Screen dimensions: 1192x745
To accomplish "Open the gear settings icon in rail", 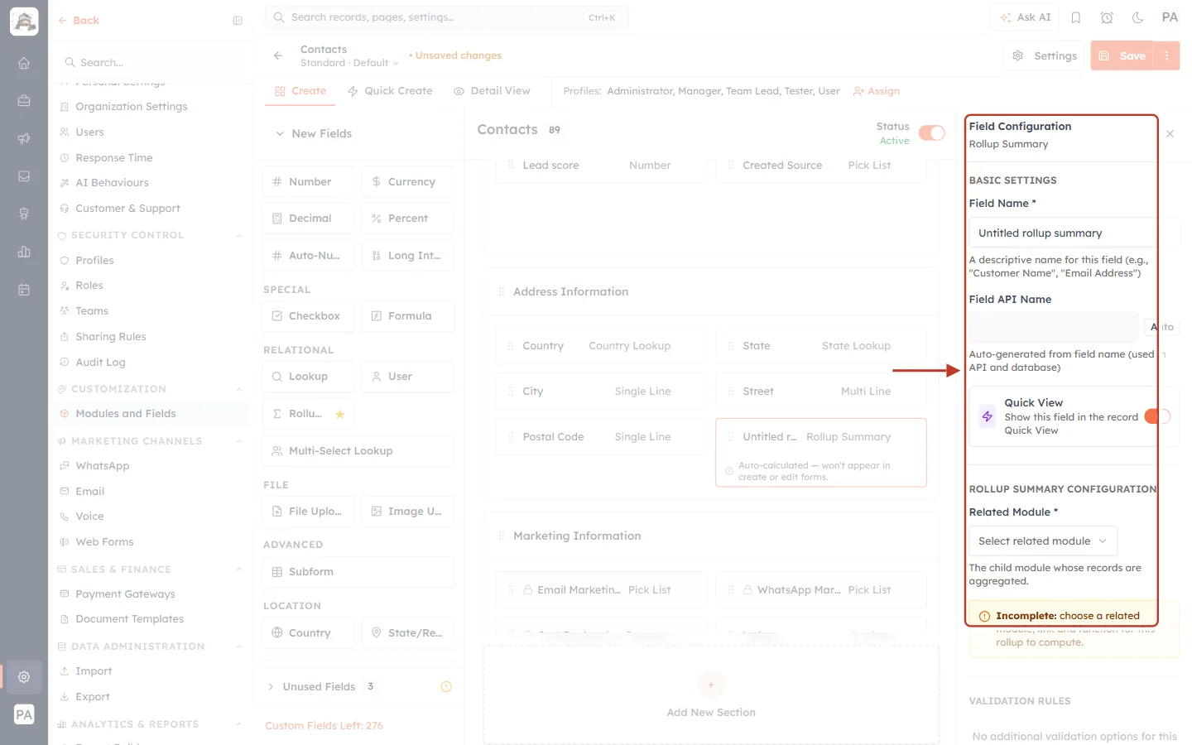I will click(x=24, y=677).
